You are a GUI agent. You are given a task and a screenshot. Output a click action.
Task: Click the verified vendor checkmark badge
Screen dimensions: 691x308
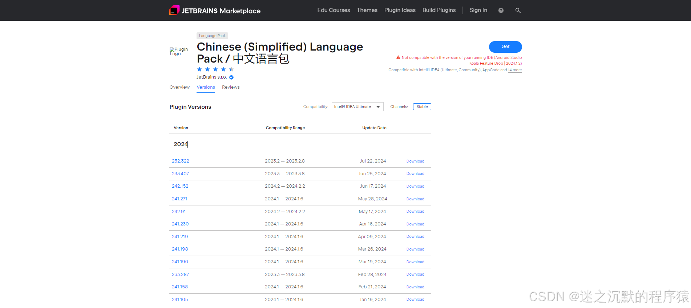(x=231, y=77)
